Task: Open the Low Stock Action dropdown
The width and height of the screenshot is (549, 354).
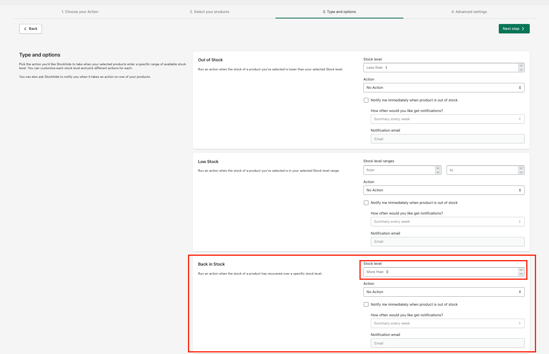Action: pyautogui.click(x=444, y=190)
